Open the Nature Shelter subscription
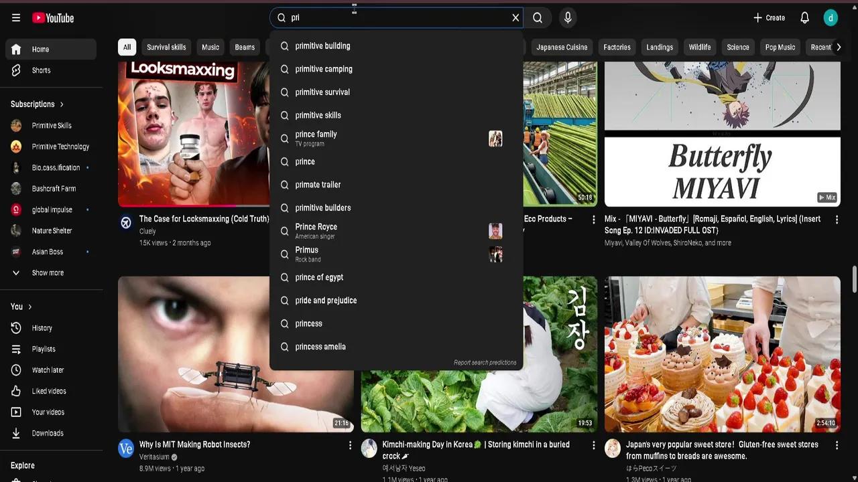Viewport: 858px width, 482px height. click(51, 231)
